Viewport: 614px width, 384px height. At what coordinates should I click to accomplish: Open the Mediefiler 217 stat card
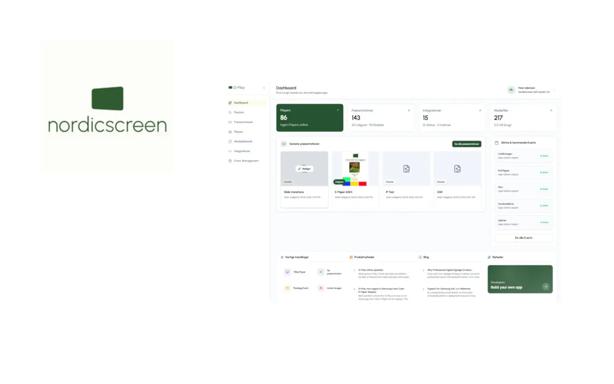pyautogui.click(x=523, y=118)
